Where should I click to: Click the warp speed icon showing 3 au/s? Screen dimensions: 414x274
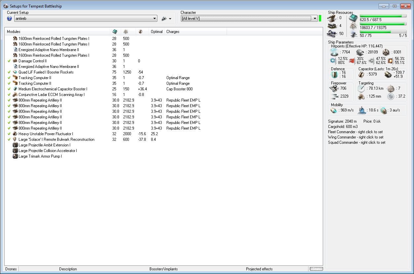[x=384, y=110]
